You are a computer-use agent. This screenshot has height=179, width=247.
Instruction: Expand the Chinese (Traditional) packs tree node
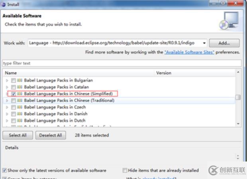(7, 101)
